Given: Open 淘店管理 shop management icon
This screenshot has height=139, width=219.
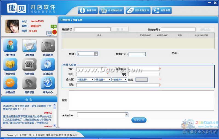Looking at the screenshot, I should pyautogui.click(x=29, y=64).
